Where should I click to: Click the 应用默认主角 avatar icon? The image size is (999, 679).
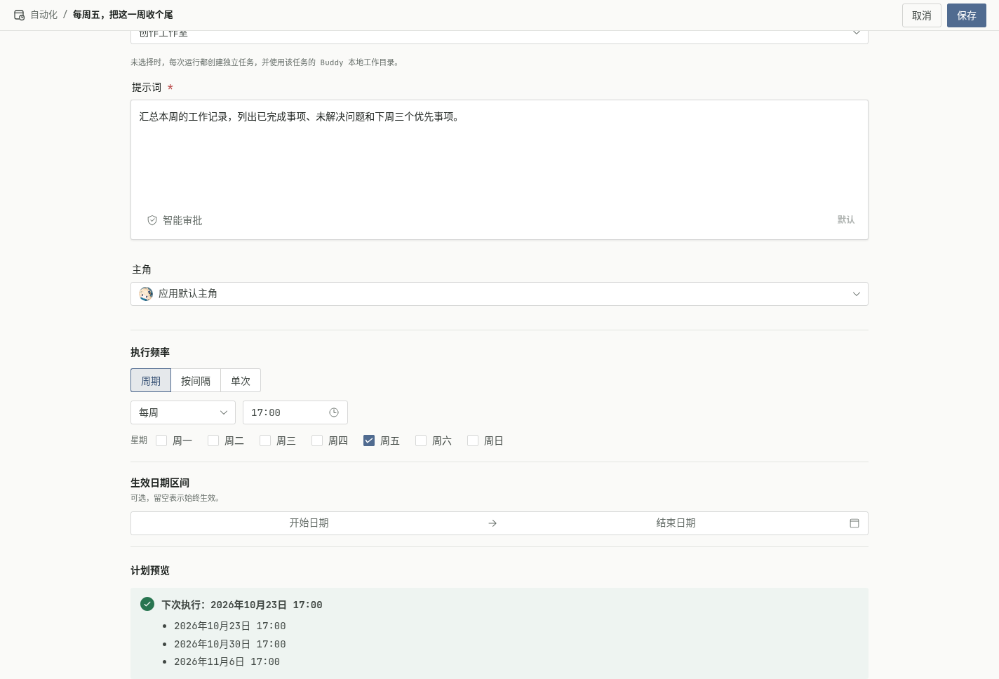click(x=146, y=294)
